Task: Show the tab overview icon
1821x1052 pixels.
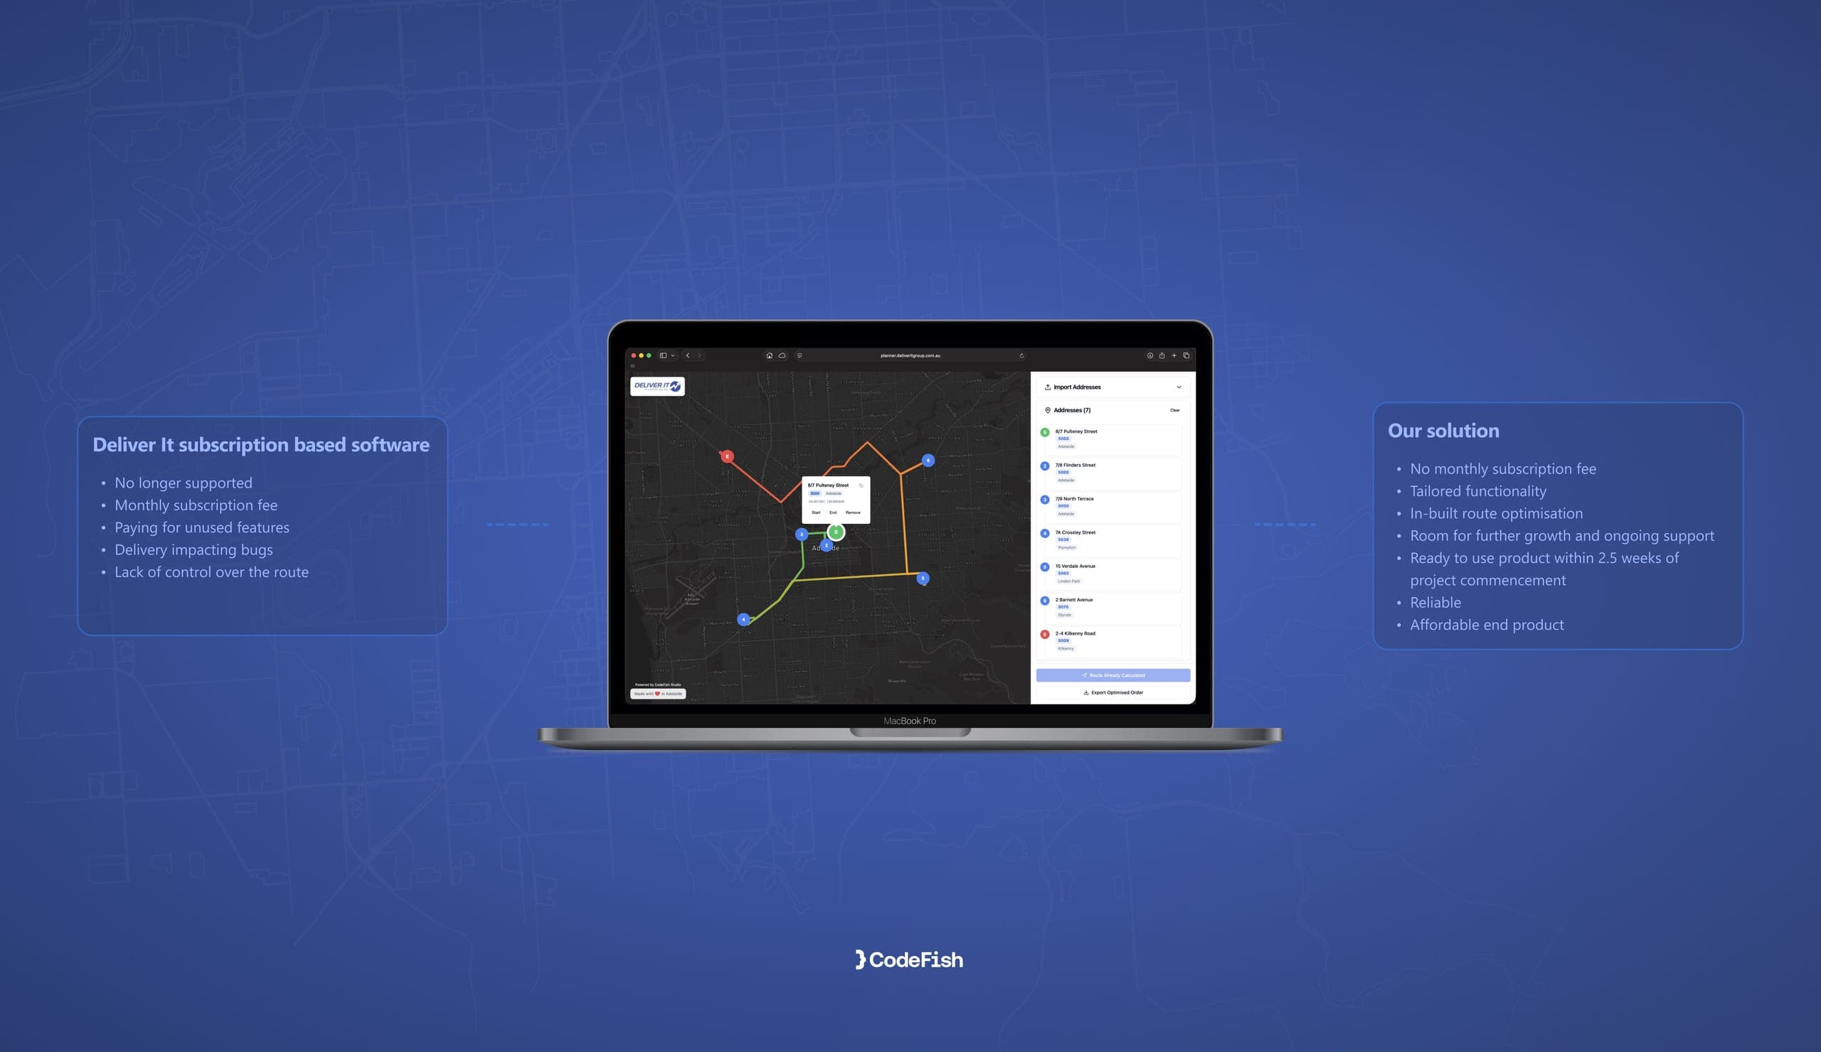Action: click(x=1186, y=355)
